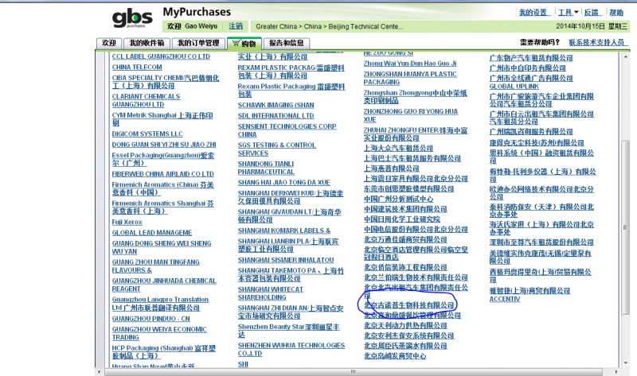Open HCP Packaging (Shanghai) supplier

(164, 351)
